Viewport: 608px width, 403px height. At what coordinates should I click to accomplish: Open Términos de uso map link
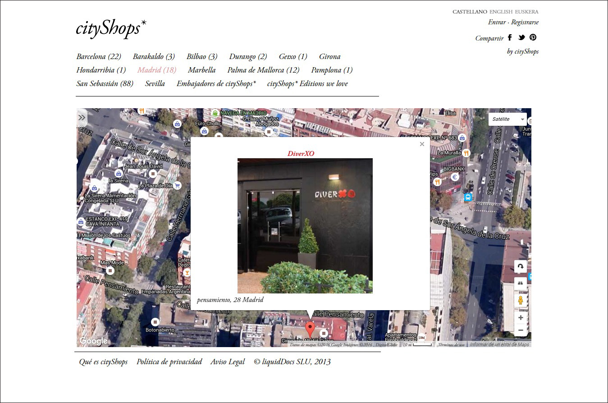pyautogui.click(x=451, y=345)
